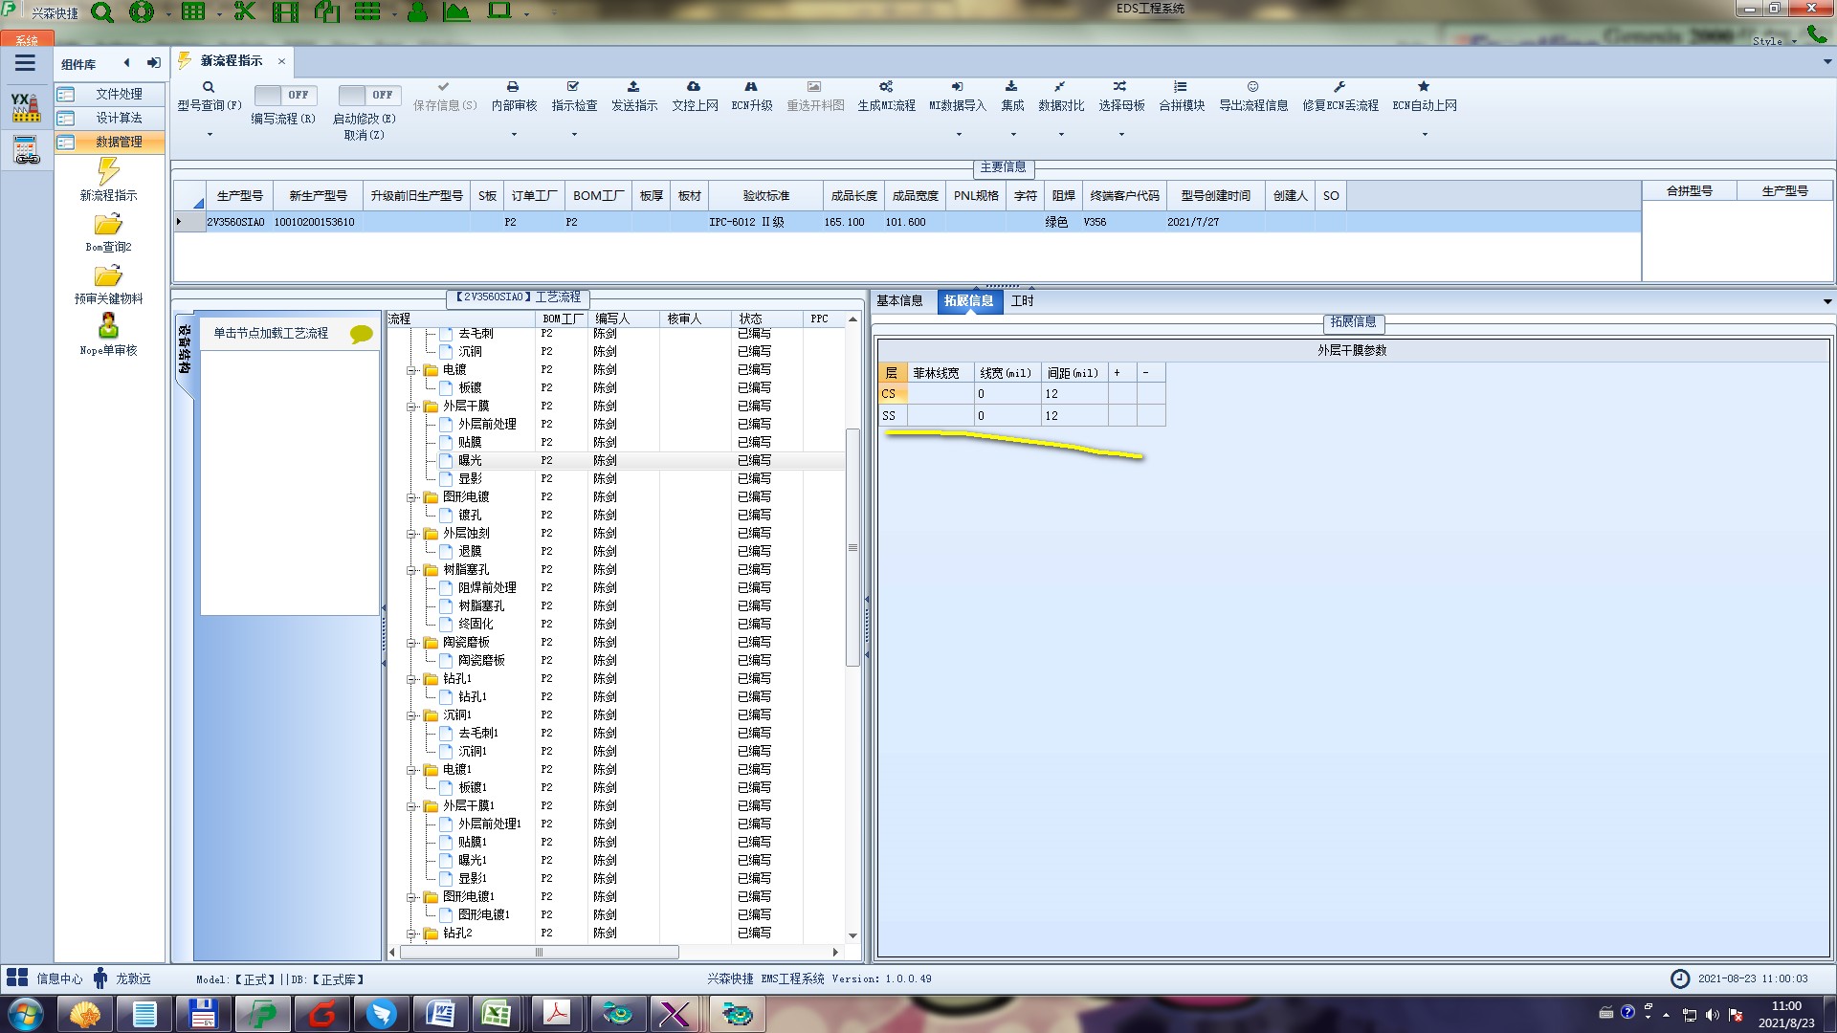
Task: Click the 发送指示 upload icon
Action: (x=633, y=87)
